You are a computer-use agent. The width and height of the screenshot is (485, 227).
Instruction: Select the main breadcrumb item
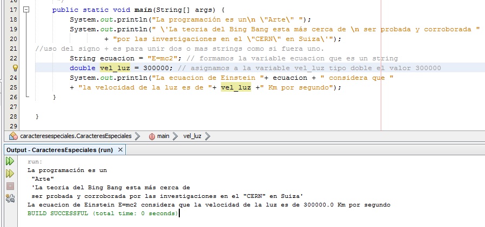click(163, 136)
